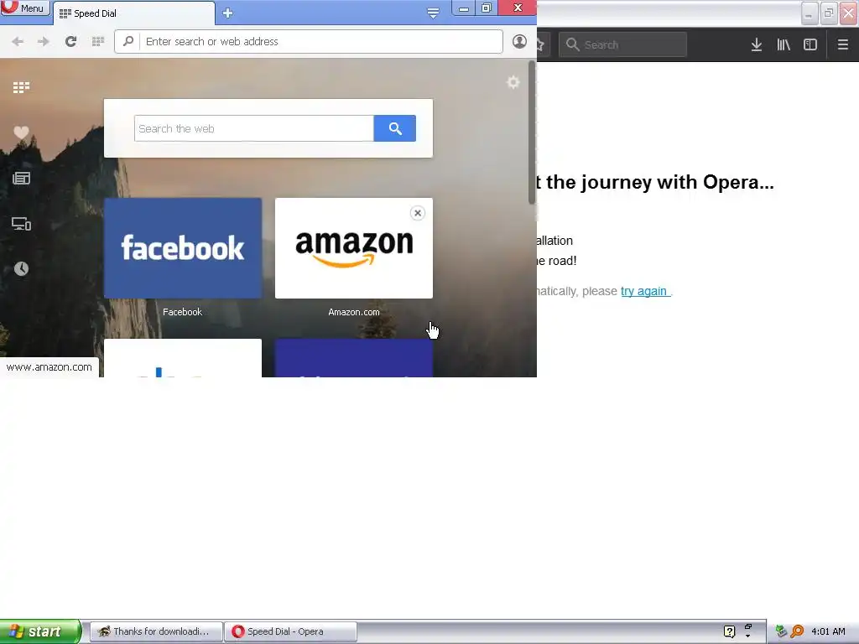Screen dimensions: 859x644
Task: Click the Facebook label text
Action: click(182, 312)
